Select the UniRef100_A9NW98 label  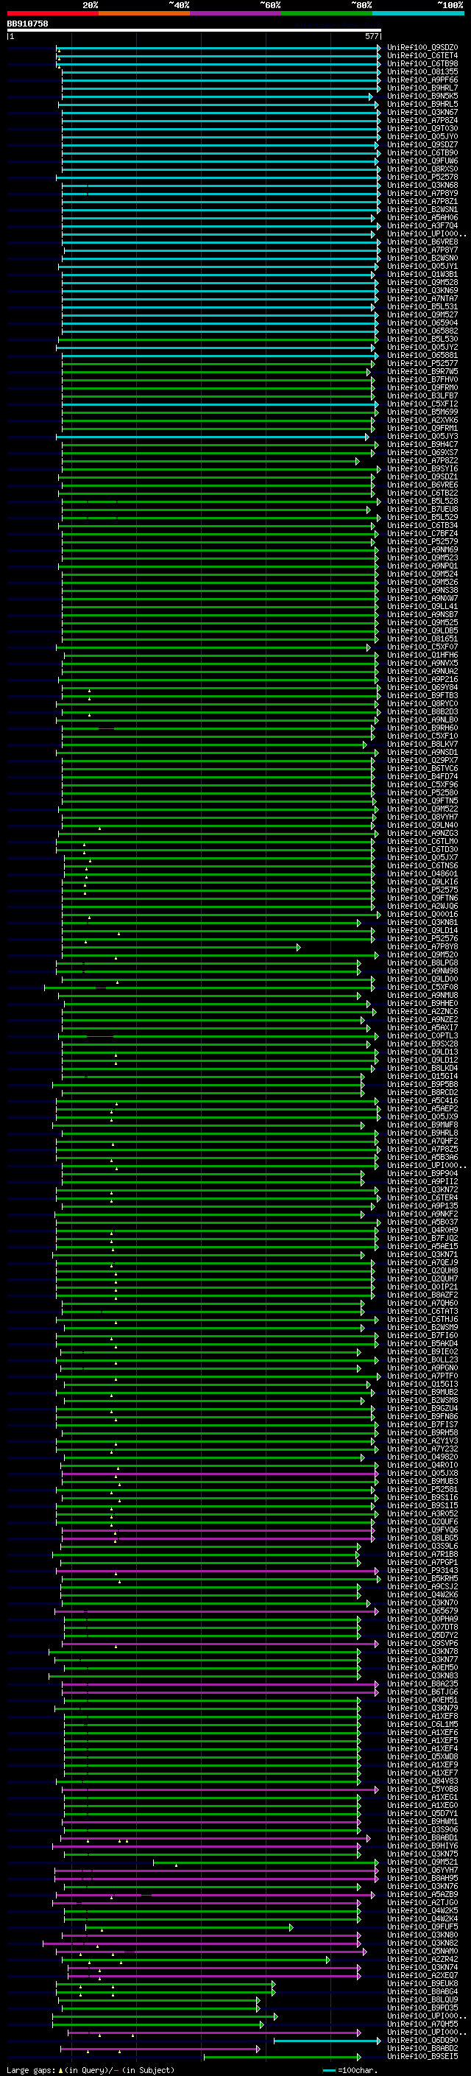coord(422,971)
